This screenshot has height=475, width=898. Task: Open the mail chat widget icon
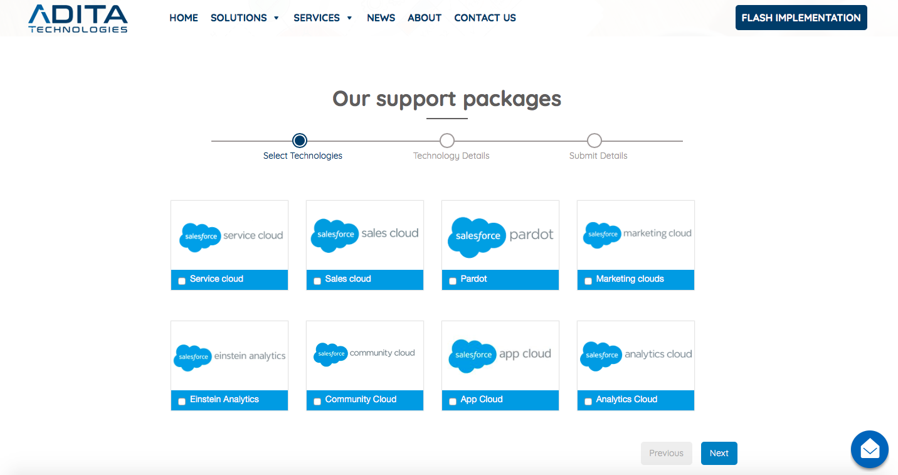coord(869,449)
